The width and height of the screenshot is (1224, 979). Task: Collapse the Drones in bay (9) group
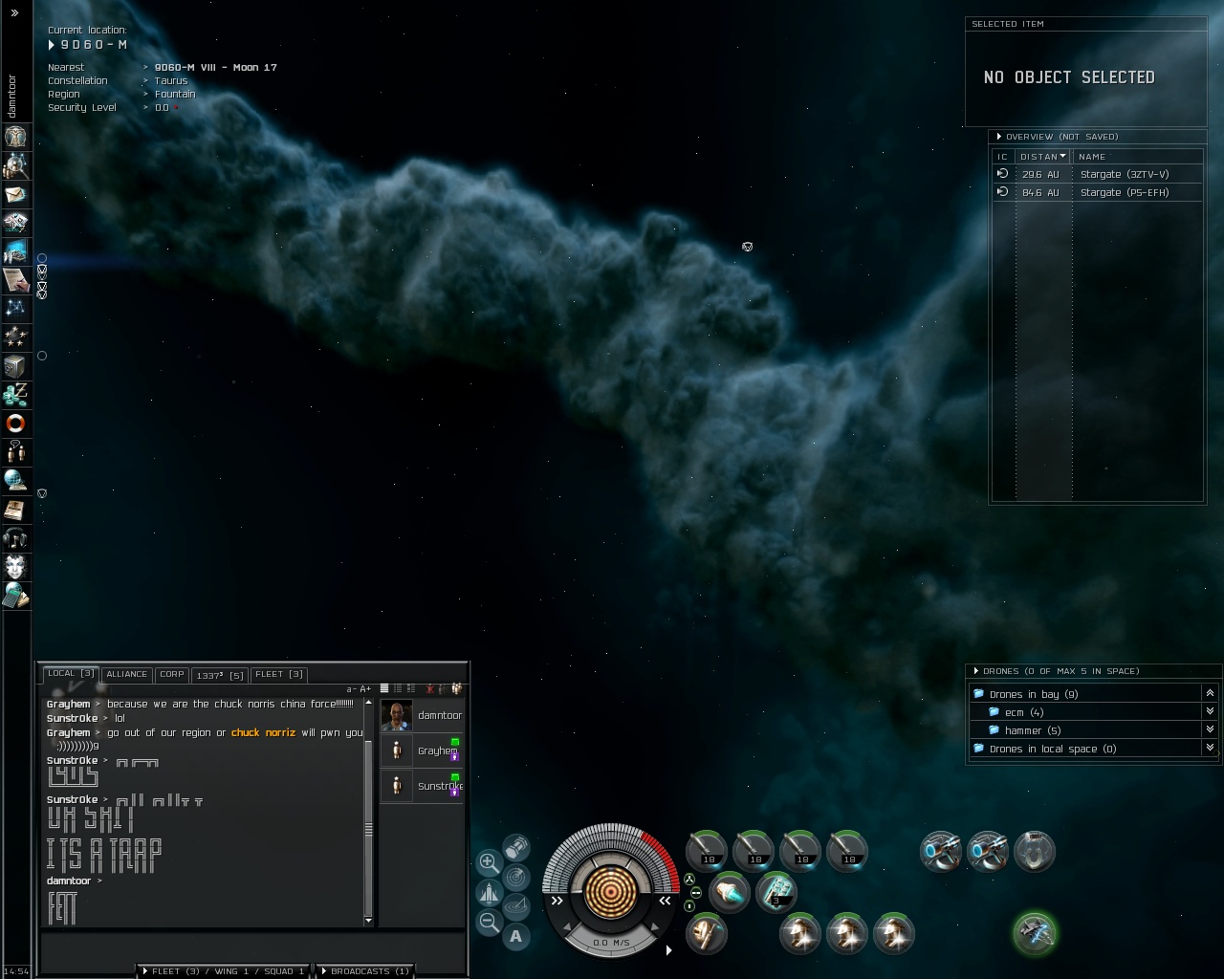click(1210, 694)
